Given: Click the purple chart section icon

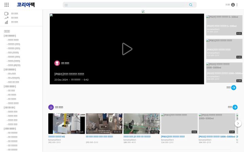Looking at the screenshot, I should tap(51, 107).
